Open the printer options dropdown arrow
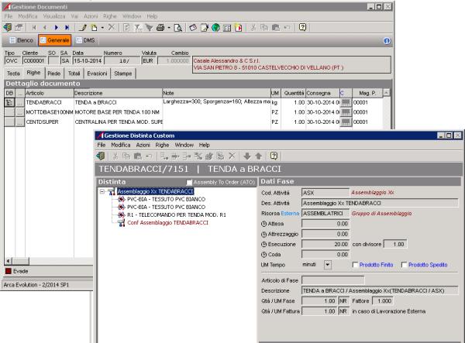 pos(169,28)
